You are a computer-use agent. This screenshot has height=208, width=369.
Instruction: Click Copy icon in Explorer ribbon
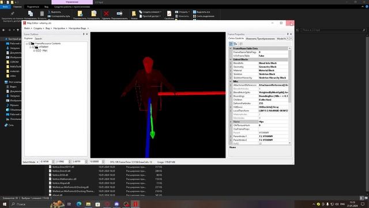(x=31, y=14)
